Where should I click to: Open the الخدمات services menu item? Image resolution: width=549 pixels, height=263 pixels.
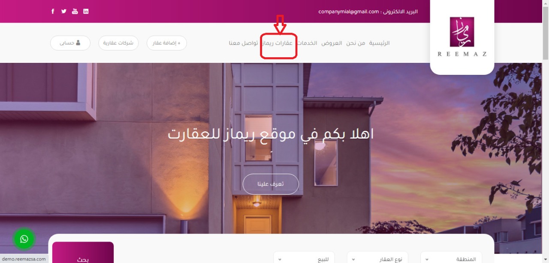pos(307,43)
